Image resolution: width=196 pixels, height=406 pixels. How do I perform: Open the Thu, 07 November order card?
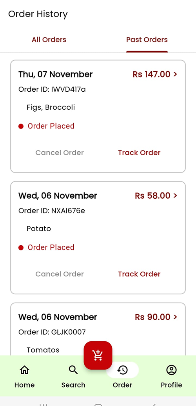tap(98, 116)
